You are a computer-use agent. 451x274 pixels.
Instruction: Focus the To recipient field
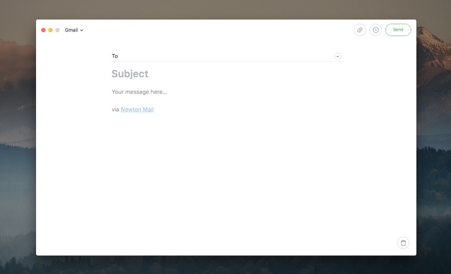click(x=226, y=56)
